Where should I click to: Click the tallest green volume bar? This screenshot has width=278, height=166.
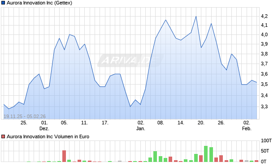pos(206,154)
